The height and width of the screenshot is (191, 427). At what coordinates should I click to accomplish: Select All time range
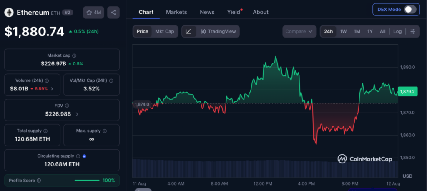[x=383, y=31]
